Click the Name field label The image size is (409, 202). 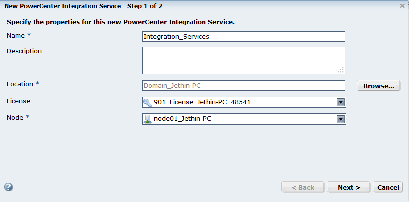[15, 35]
